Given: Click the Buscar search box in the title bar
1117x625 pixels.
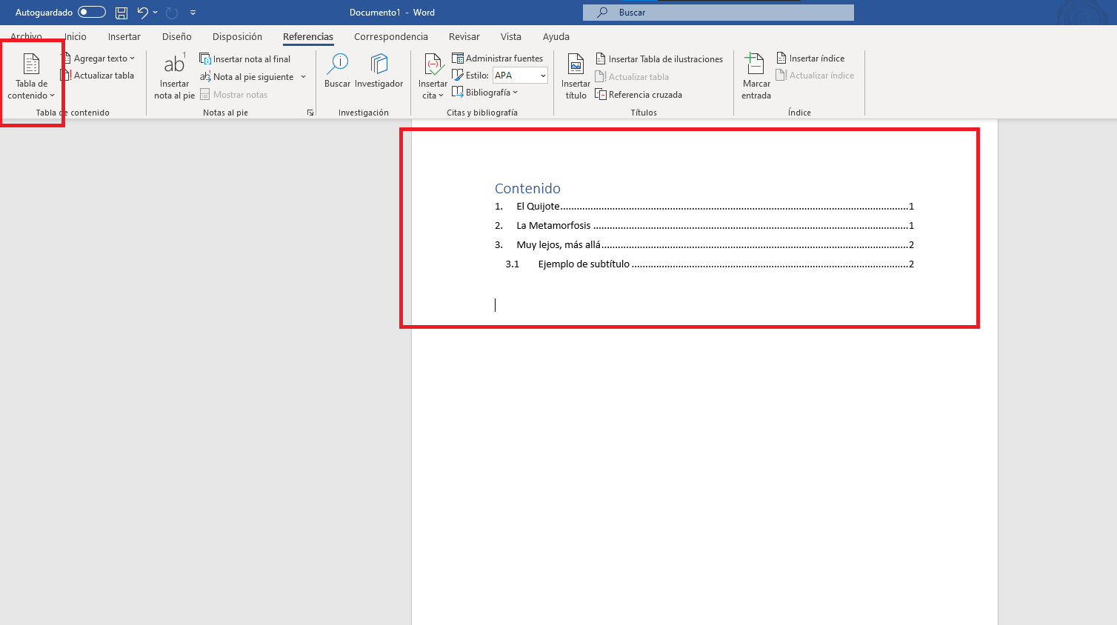Looking at the screenshot, I should coord(718,13).
